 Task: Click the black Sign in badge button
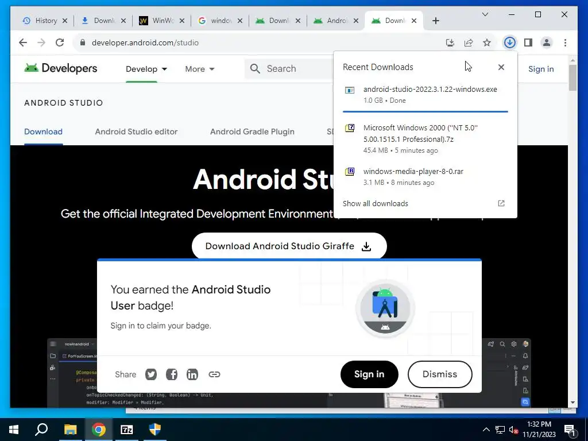click(x=369, y=374)
